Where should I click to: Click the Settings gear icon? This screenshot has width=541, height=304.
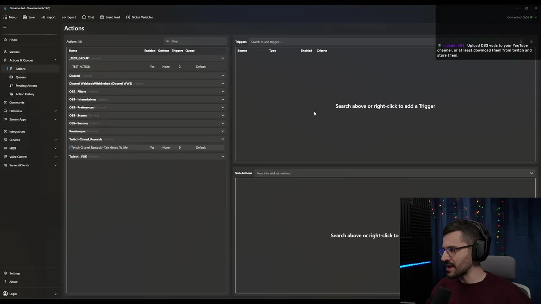click(x=5, y=273)
